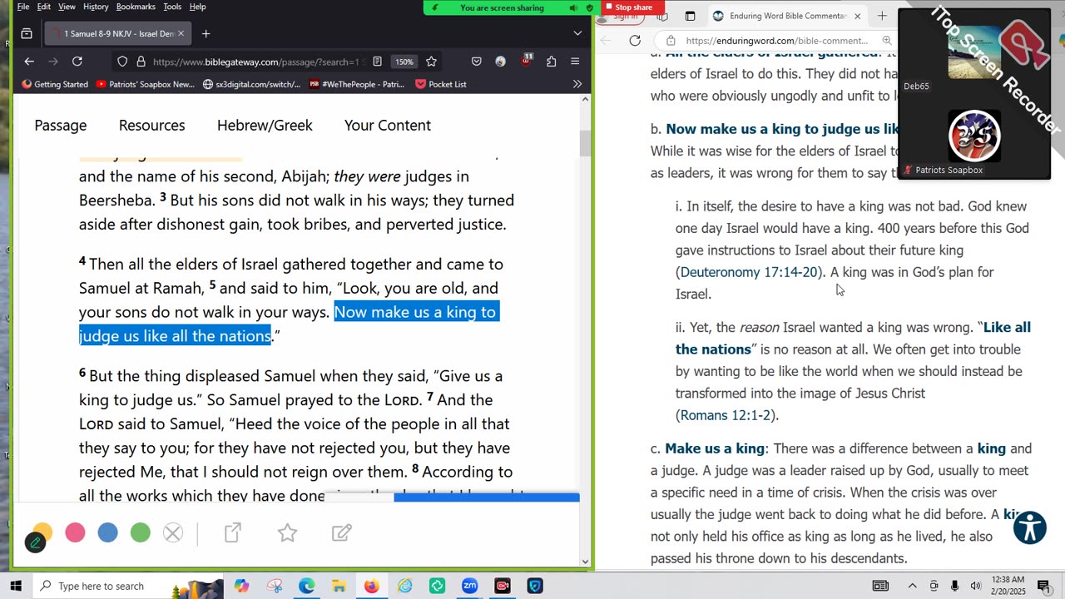Open the History menu

[96, 7]
